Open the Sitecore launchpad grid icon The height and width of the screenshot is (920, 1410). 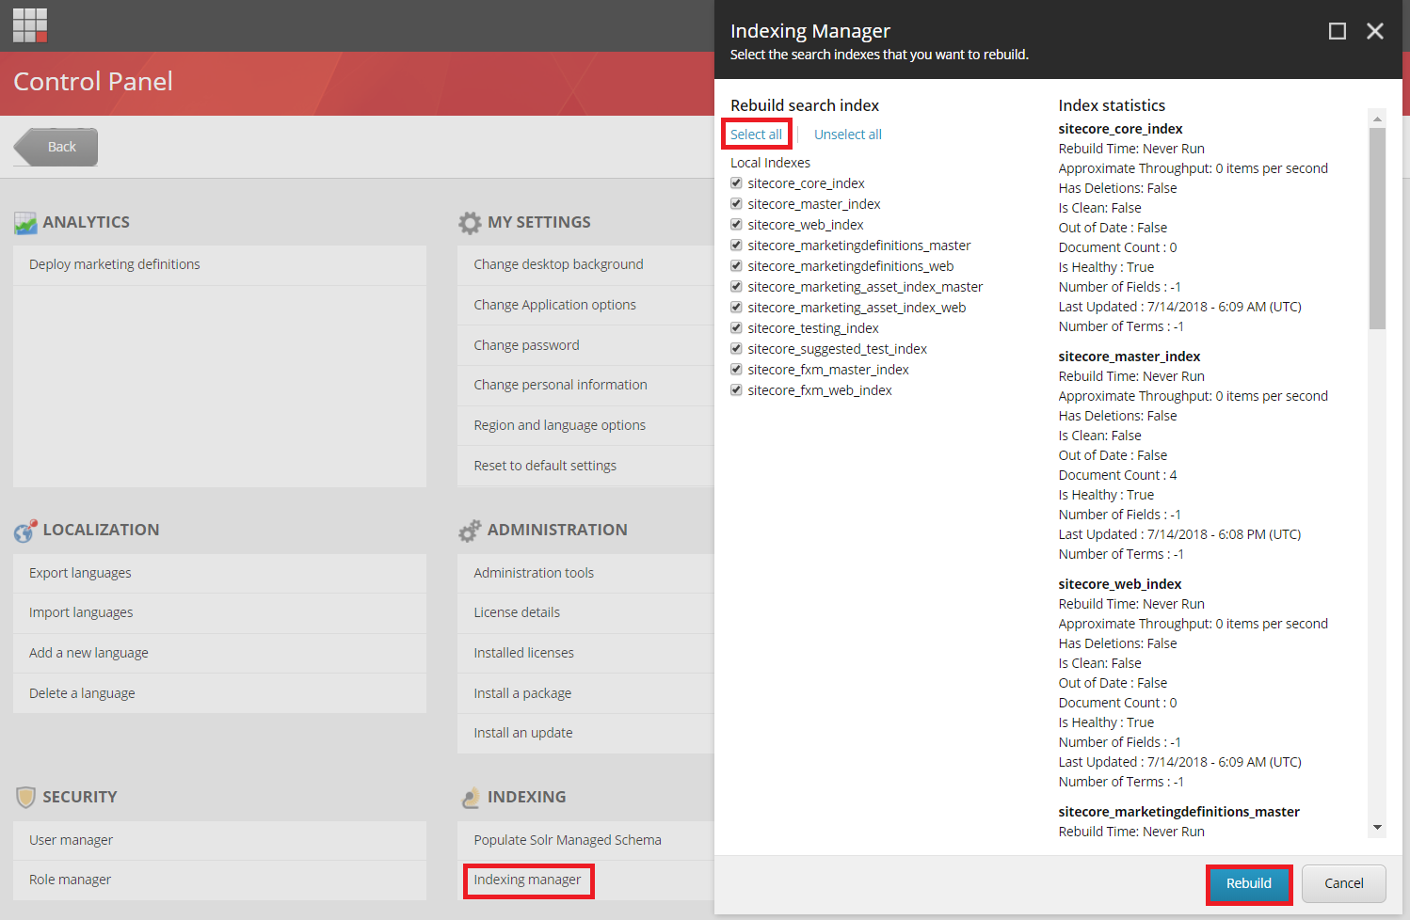tap(30, 25)
